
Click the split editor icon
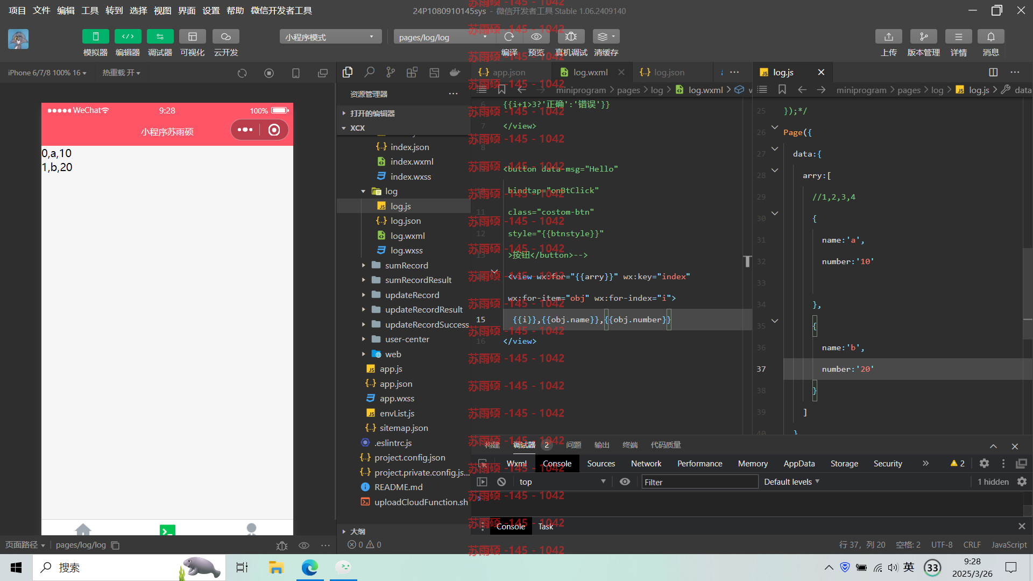(x=993, y=72)
